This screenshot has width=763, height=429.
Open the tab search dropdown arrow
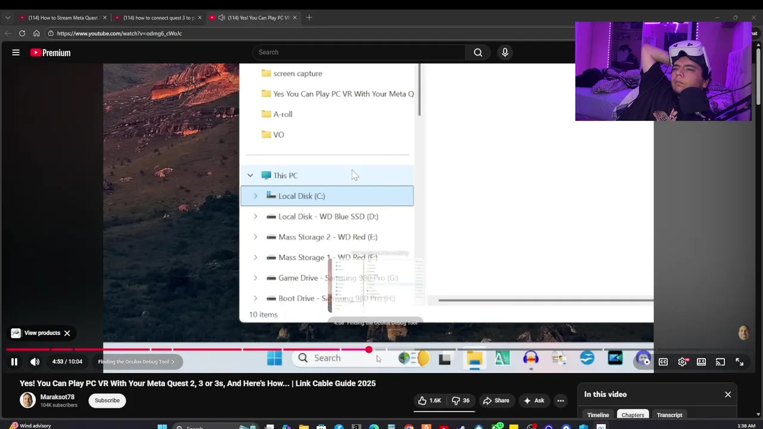point(7,17)
